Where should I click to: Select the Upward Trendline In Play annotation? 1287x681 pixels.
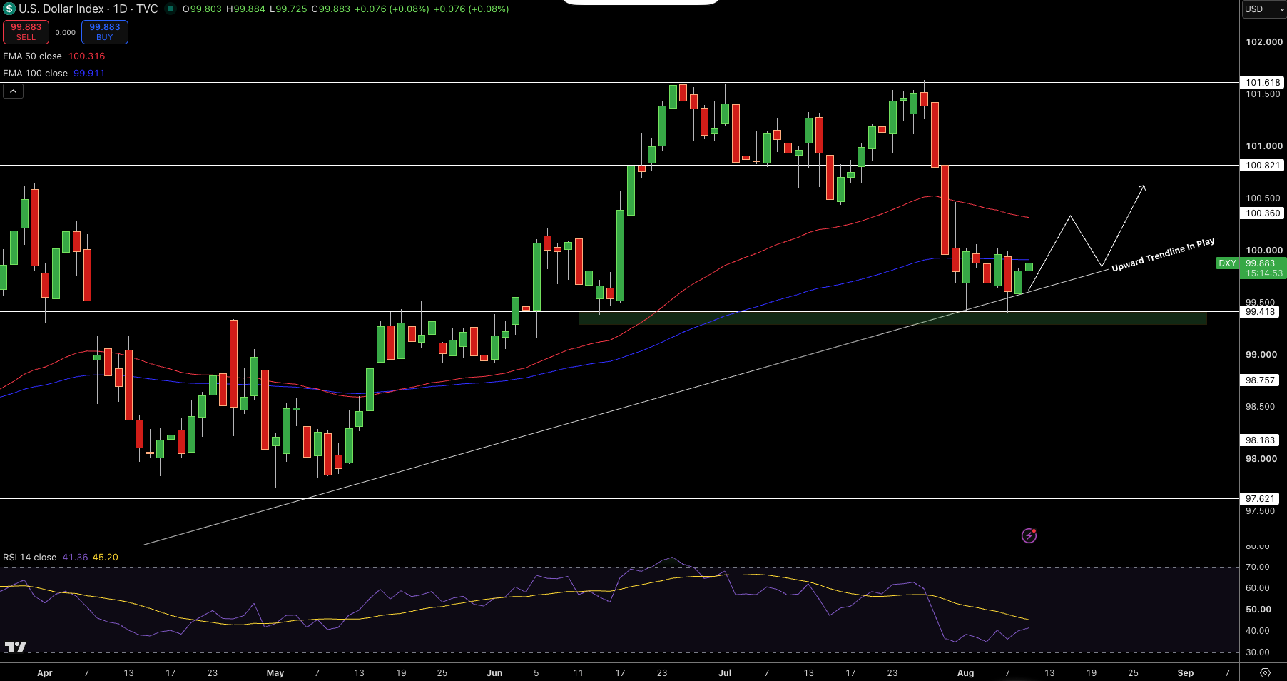tap(1163, 255)
